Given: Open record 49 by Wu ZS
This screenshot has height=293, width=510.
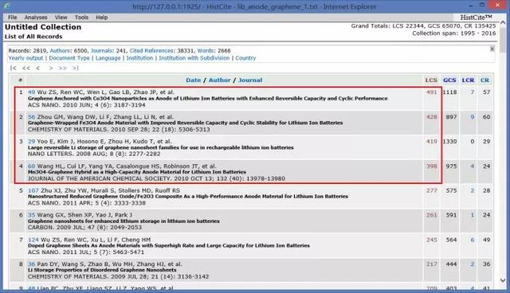Looking at the screenshot, I should [31, 92].
